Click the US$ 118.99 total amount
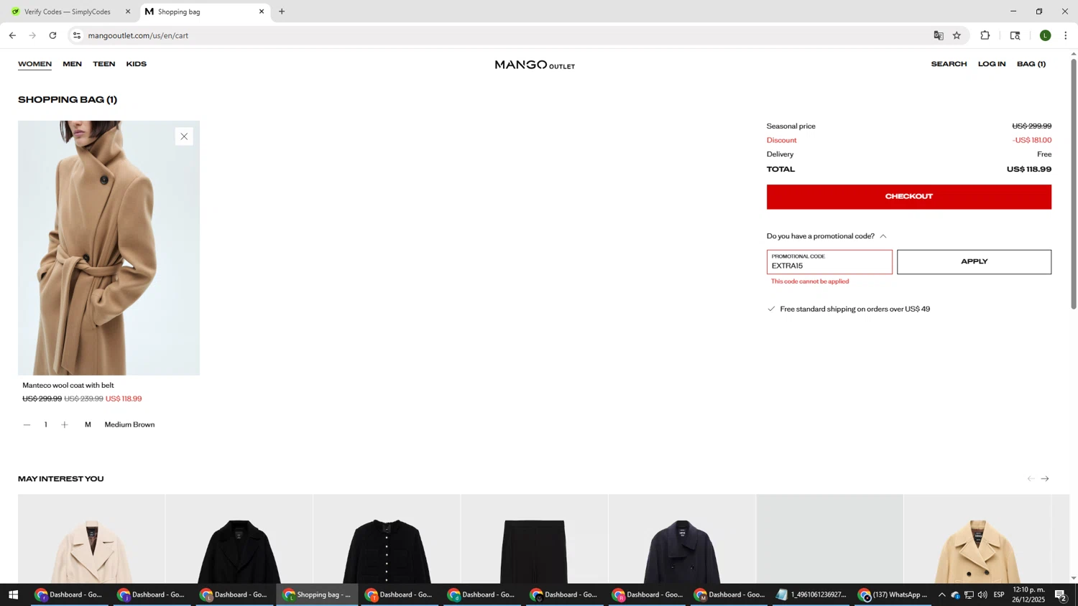This screenshot has width=1078, height=606. point(1029,169)
